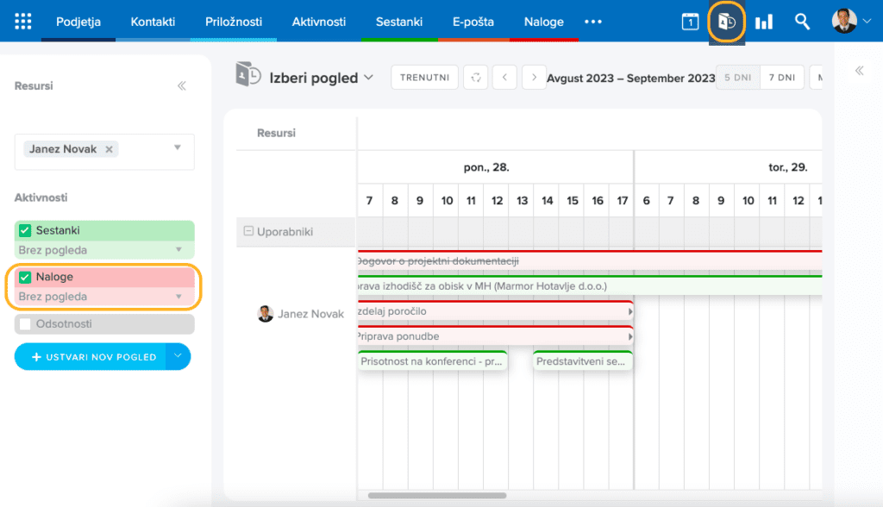Open the apps grid menu icon
Viewport: 883px width, 507px height.
click(23, 22)
